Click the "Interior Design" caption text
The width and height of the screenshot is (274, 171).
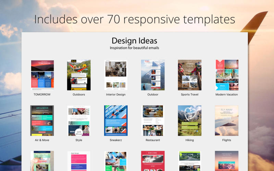116,95
